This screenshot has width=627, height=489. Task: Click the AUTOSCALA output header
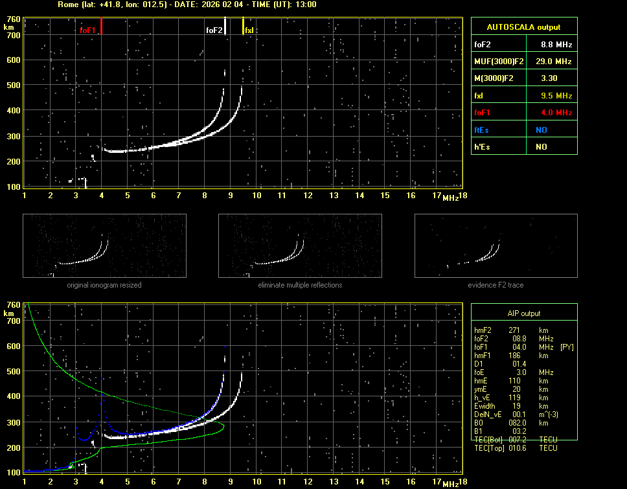coord(523,27)
